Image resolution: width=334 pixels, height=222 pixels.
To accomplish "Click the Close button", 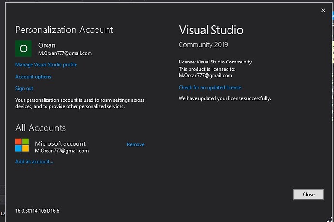I will (308, 194).
